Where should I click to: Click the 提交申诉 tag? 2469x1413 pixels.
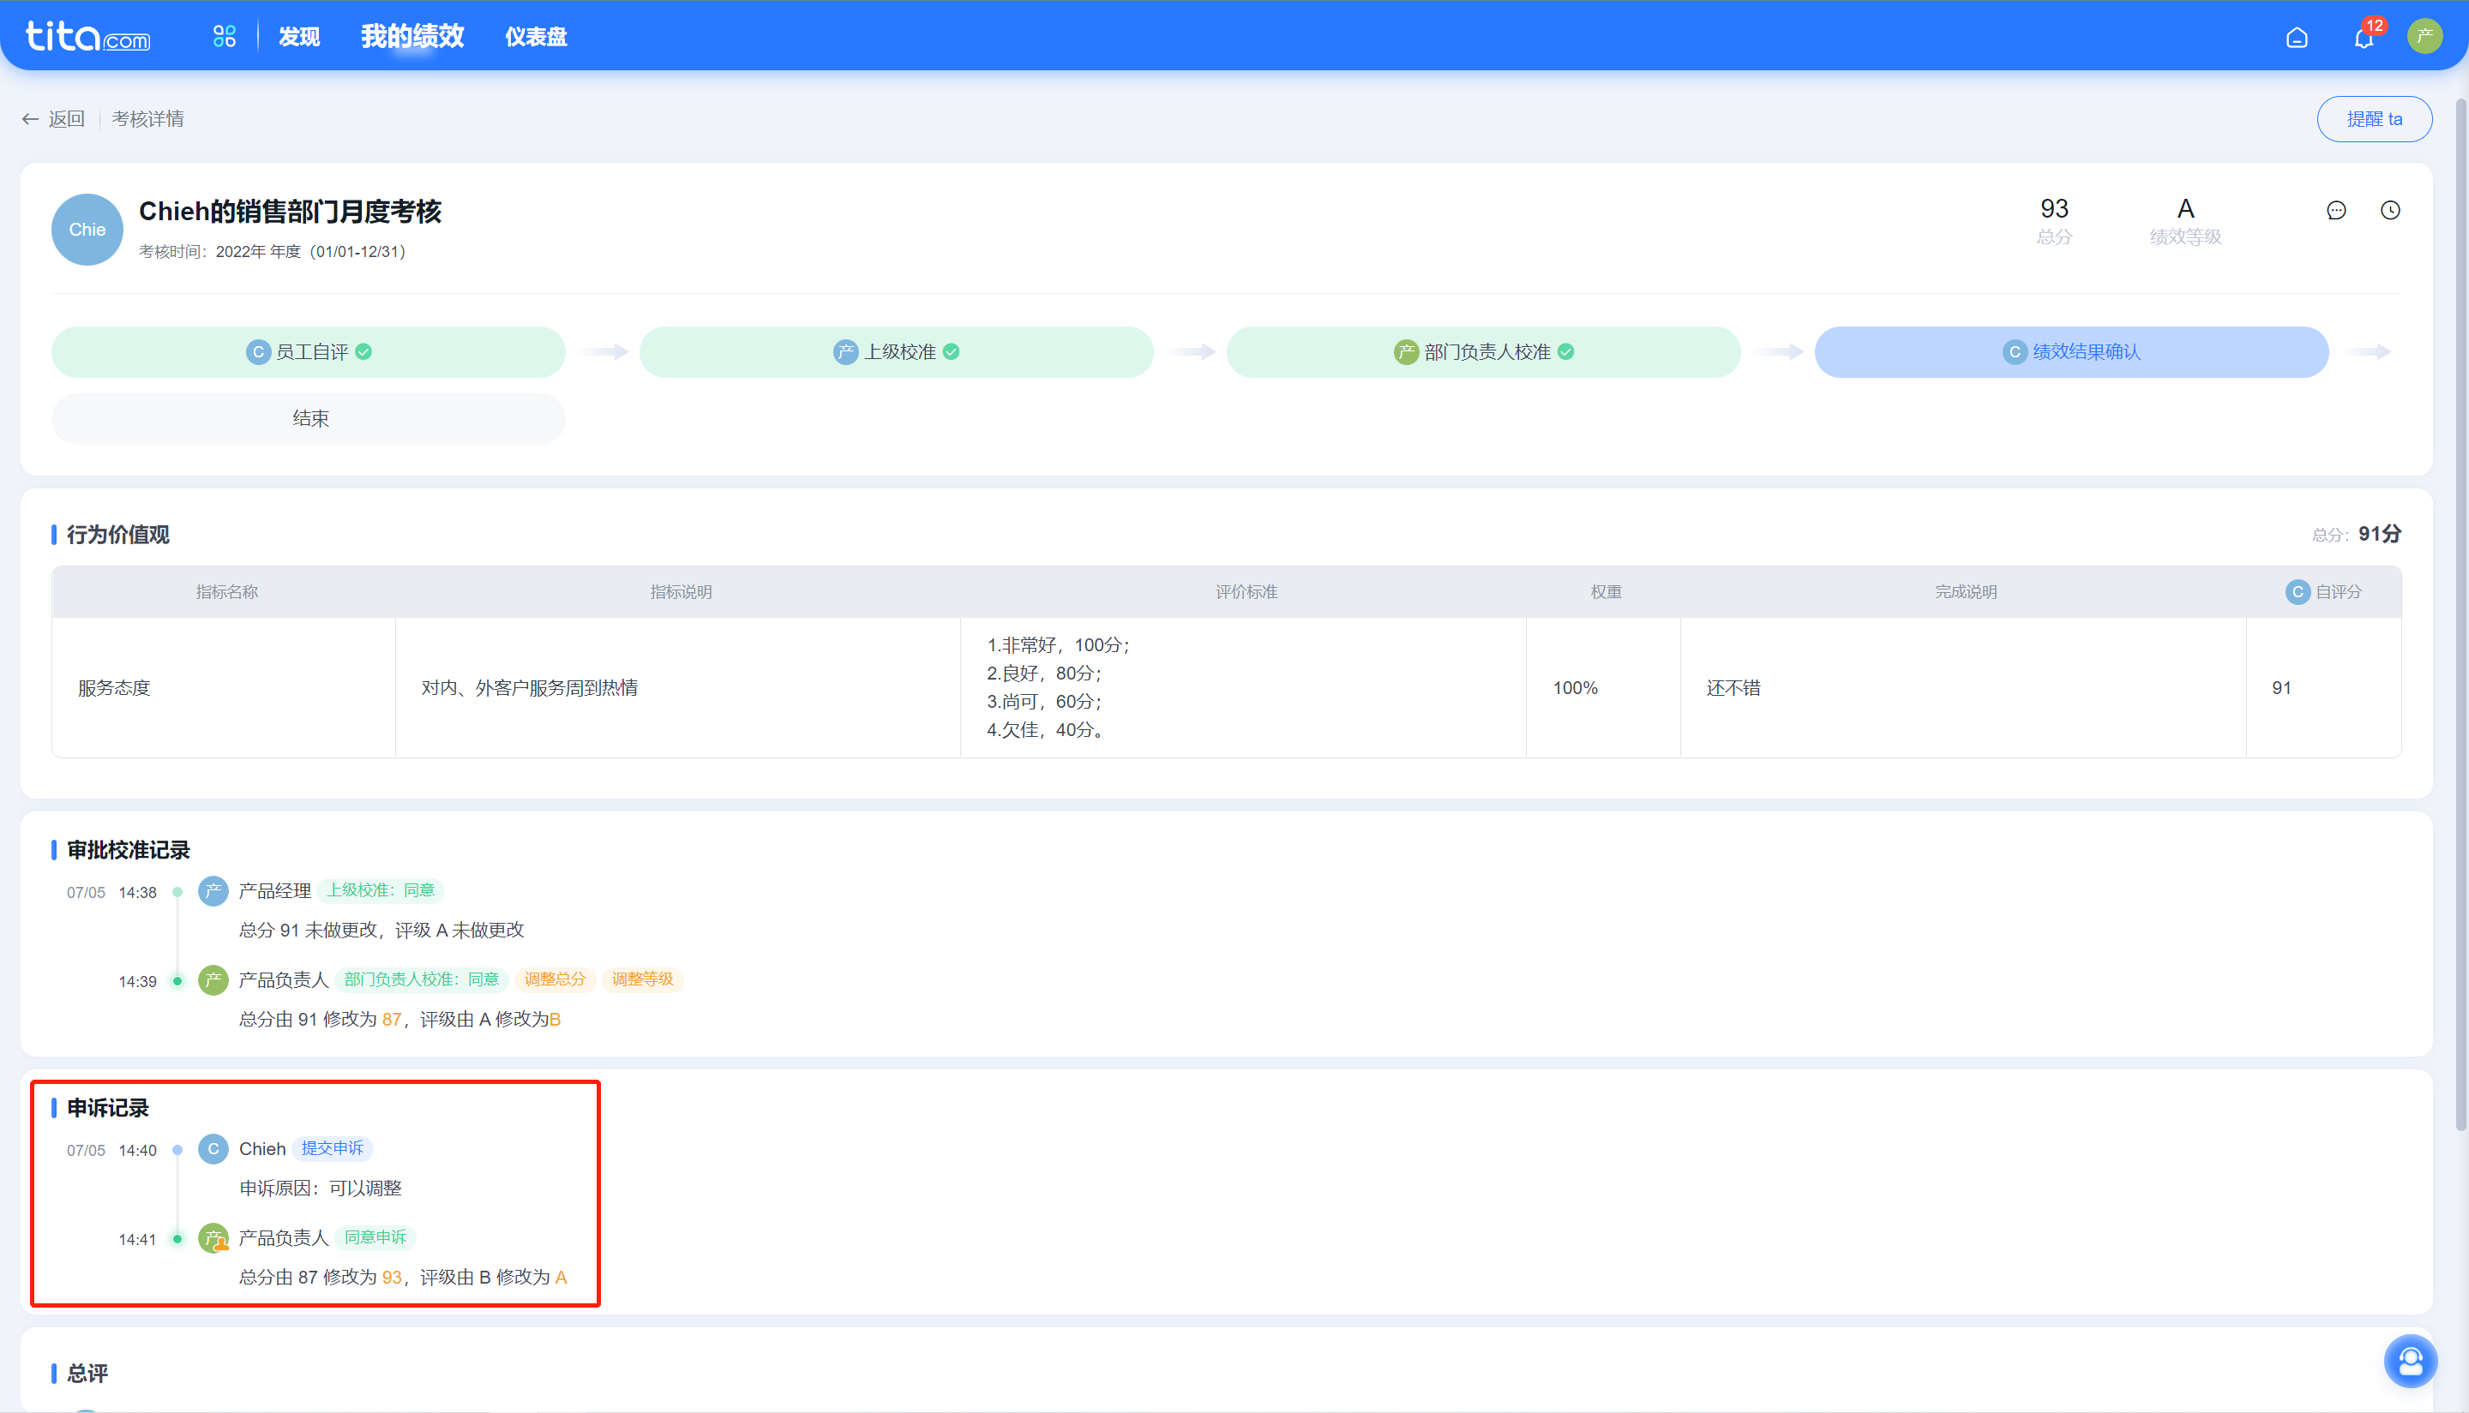point(332,1148)
